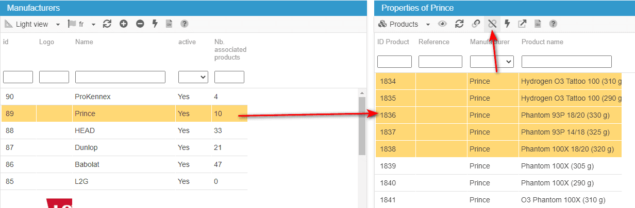Click the add manufacturer plus icon
This screenshot has width=635, height=208.
click(x=123, y=24)
